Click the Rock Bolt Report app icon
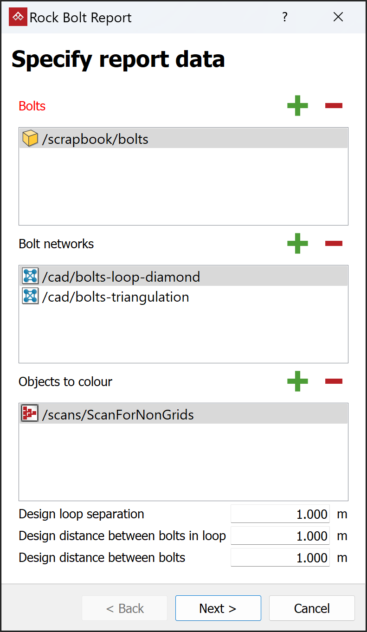The image size is (367, 632). (x=18, y=17)
